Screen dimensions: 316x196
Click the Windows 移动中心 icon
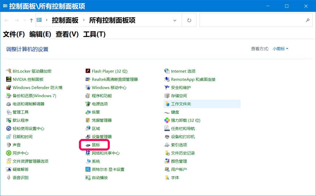(x=88, y=87)
